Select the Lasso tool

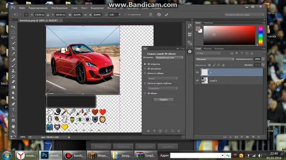tap(13, 37)
